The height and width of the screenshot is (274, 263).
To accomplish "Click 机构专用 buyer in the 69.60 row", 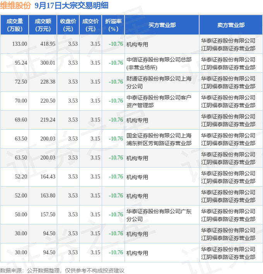I will [x=137, y=120].
